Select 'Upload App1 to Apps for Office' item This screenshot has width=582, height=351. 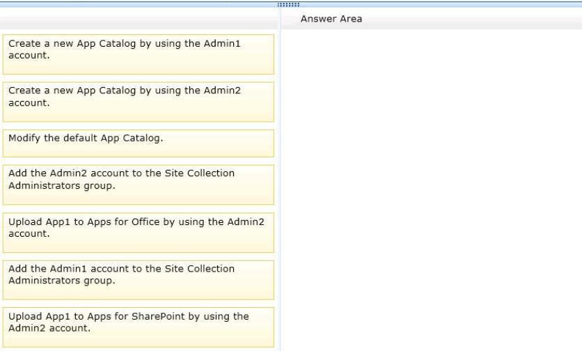(x=138, y=233)
